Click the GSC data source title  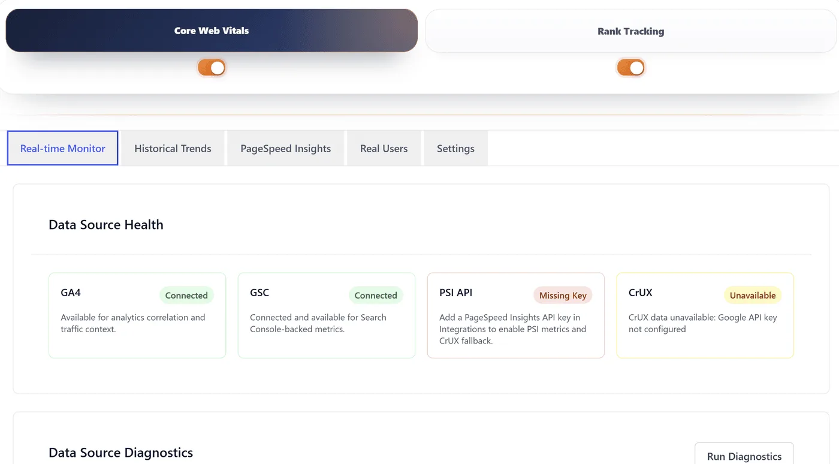tap(259, 293)
